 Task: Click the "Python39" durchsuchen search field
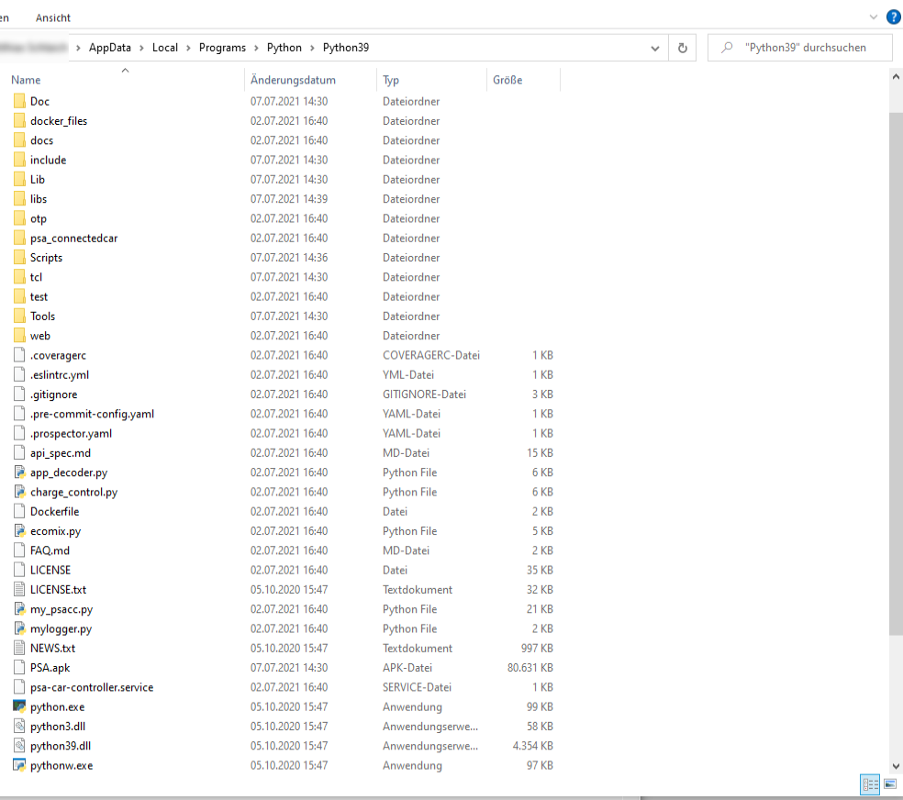(801, 48)
